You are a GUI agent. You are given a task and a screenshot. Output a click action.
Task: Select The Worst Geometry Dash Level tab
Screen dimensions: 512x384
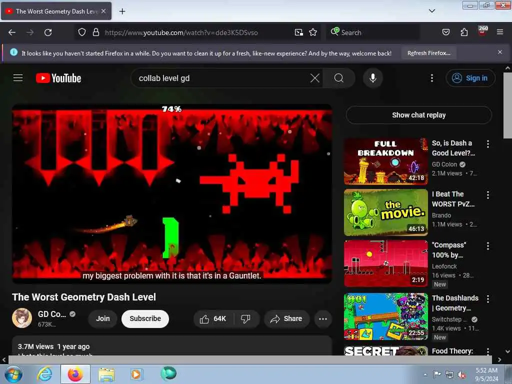56,11
